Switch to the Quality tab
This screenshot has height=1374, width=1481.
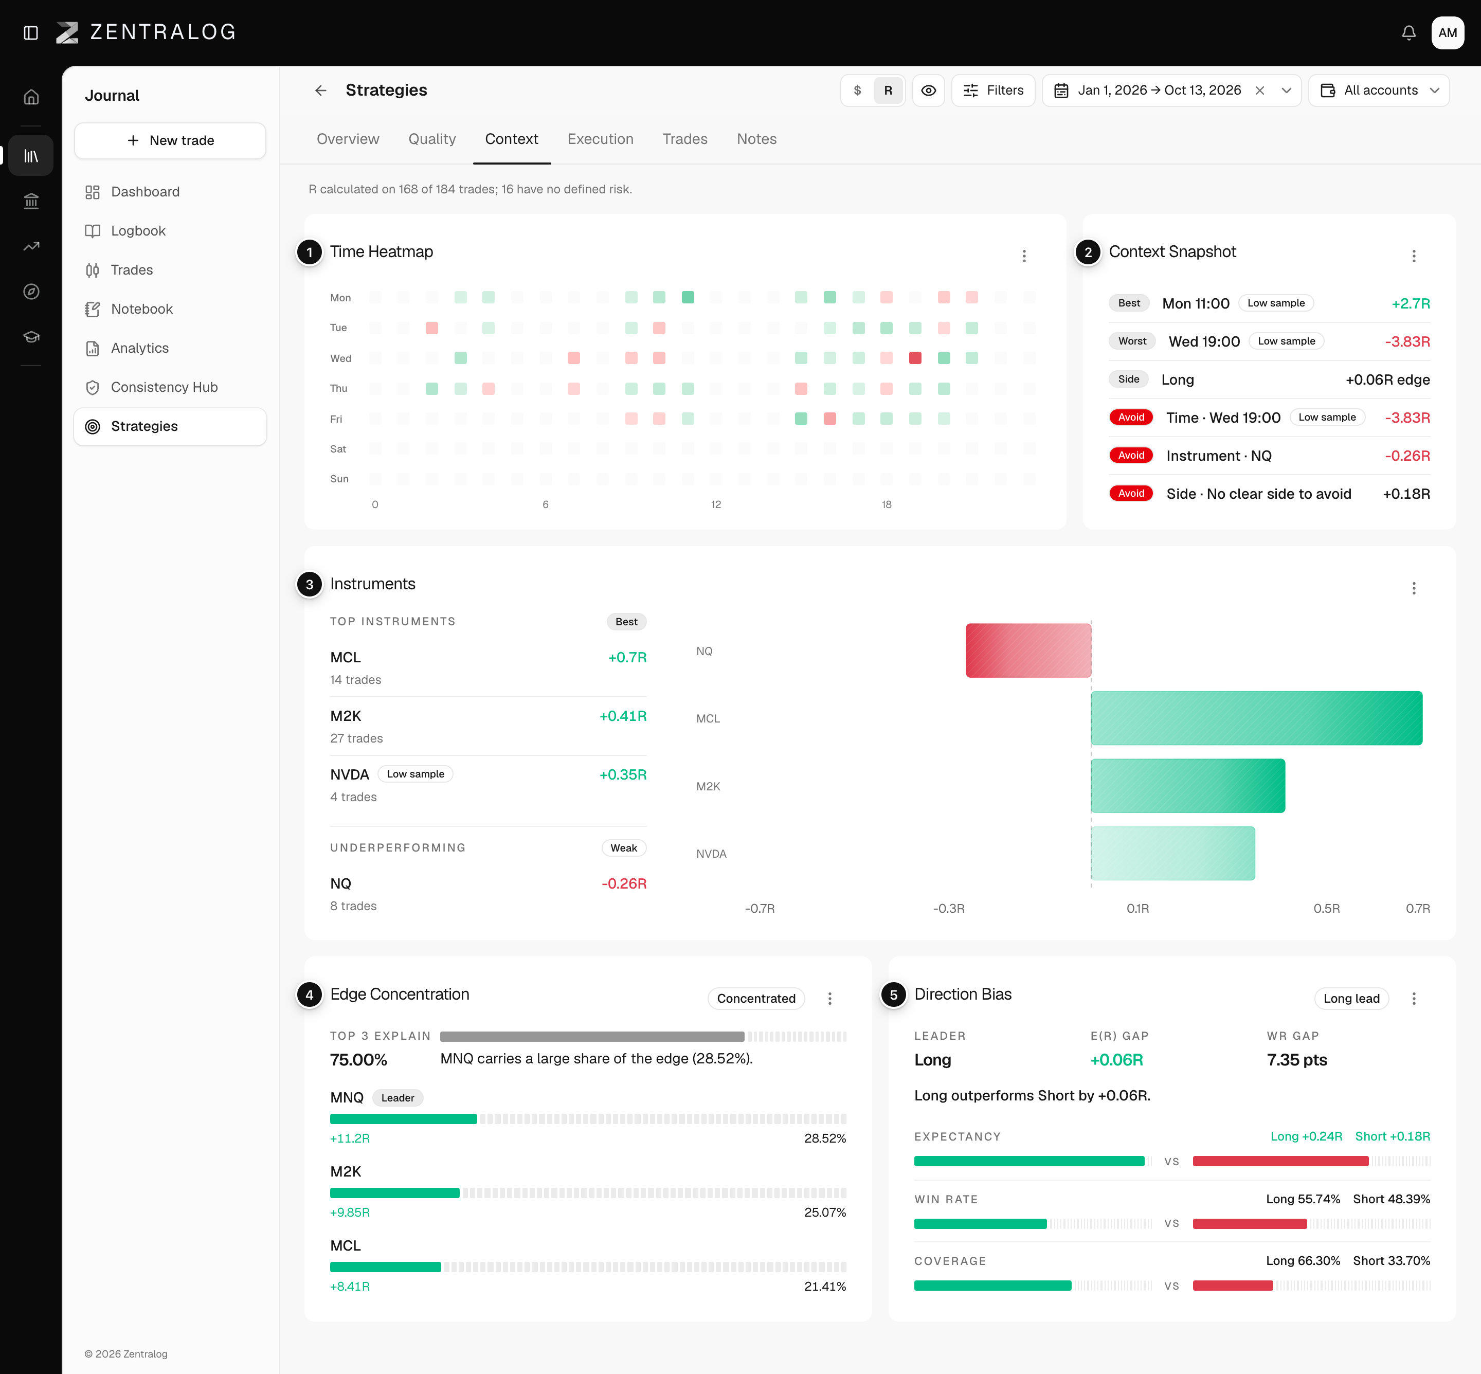coord(432,139)
